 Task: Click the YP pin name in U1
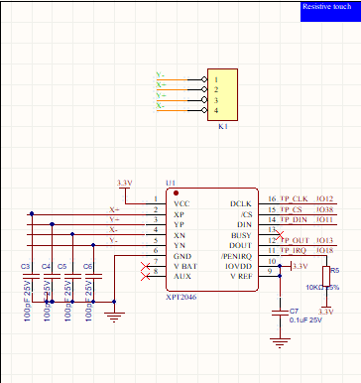(x=179, y=225)
